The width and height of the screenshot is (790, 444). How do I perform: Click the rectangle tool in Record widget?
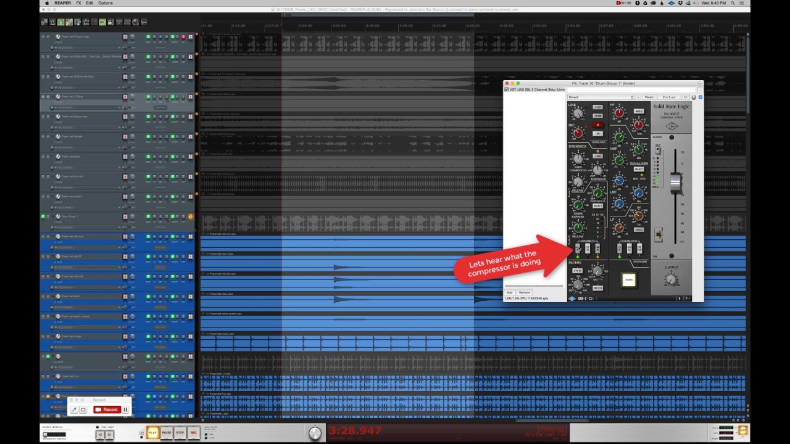click(83, 409)
